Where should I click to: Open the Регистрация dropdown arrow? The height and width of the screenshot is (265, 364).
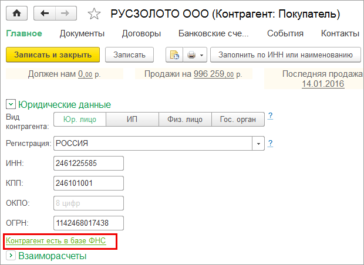click(258, 144)
